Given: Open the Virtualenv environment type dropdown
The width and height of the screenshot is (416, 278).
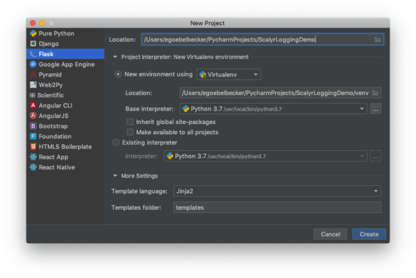Looking at the screenshot, I should click(x=229, y=75).
